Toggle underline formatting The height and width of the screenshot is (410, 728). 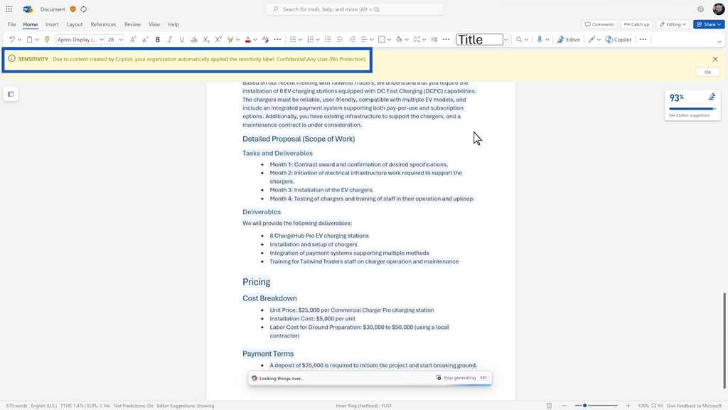coord(181,40)
